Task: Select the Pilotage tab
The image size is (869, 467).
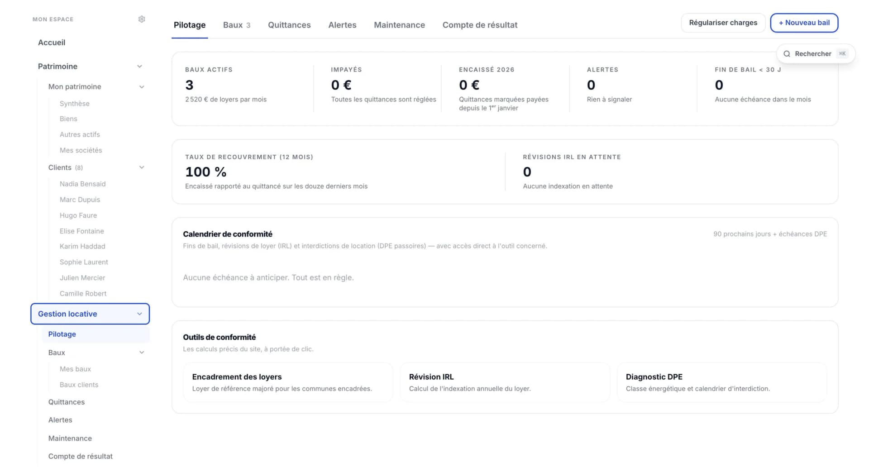Action: [190, 25]
